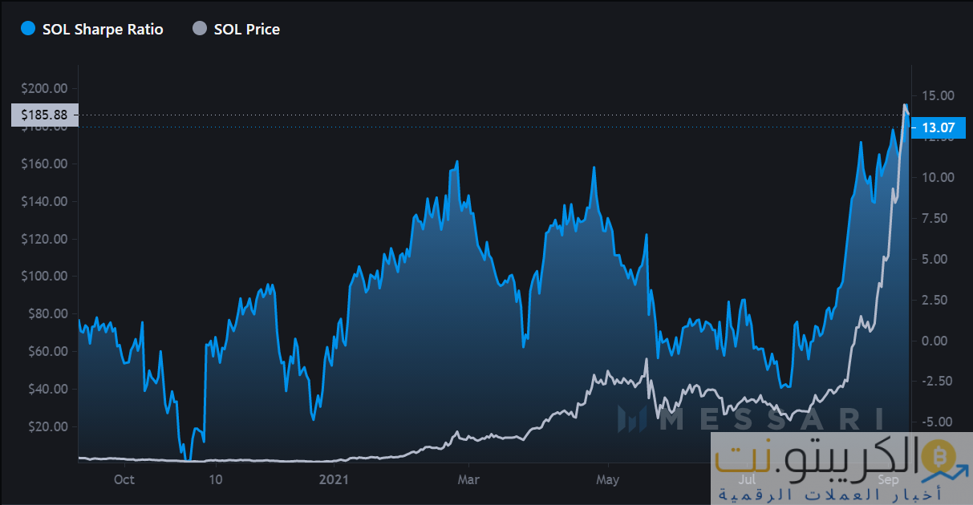Select the Oct label on the time axis
This screenshot has height=505, width=973.
124,480
